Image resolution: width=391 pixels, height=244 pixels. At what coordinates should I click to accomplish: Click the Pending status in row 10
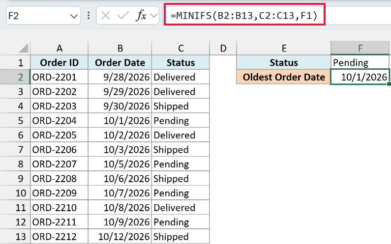[180, 193]
